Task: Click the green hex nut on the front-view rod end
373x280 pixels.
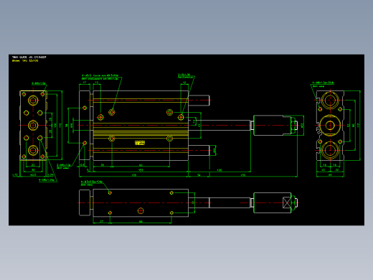Action: [293, 126]
